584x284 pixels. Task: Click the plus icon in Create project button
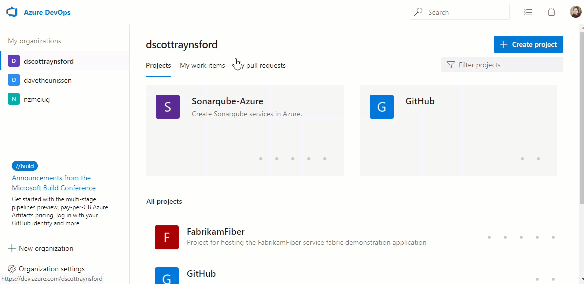point(504,44)
